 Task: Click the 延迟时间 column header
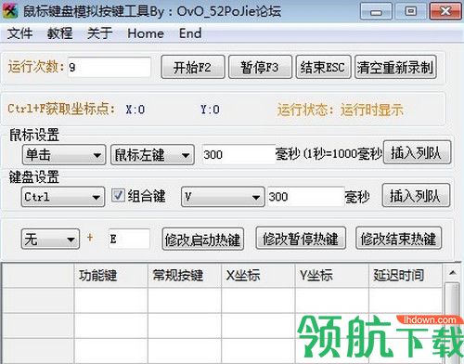[406, 275]
